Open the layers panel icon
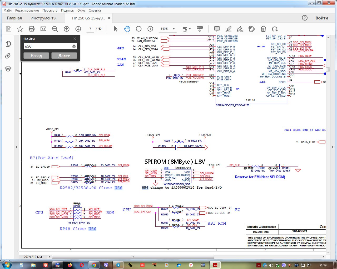 tap(8, 69)
